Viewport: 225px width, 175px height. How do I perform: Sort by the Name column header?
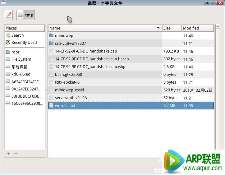pos(105,28)
